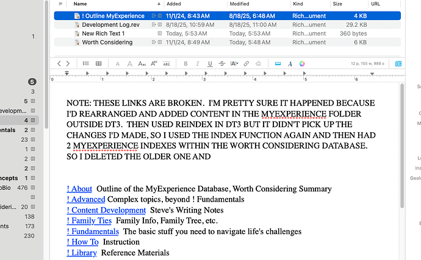Image resolution: width=421 pixels, height=260 pixels.
Task: Go back with the left arrow button
Action: click(59, 63)
